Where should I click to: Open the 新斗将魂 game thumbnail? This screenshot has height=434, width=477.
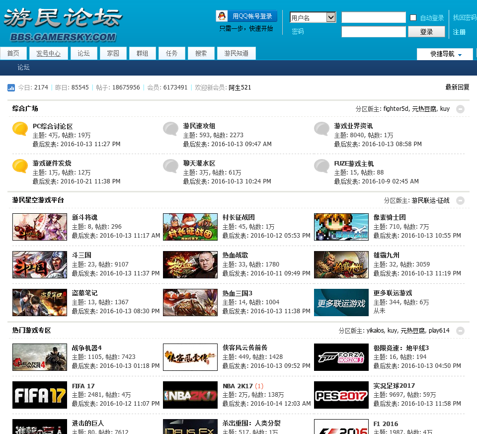coord(40,227)
